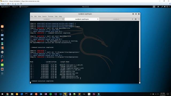Click the new tab button in terminal
Screen dimensions: 171x96
(136, 19)
